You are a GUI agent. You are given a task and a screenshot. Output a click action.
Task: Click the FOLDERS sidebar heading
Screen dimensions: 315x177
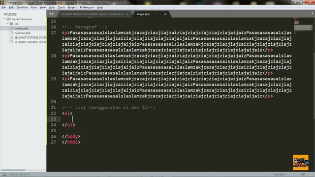10,14
